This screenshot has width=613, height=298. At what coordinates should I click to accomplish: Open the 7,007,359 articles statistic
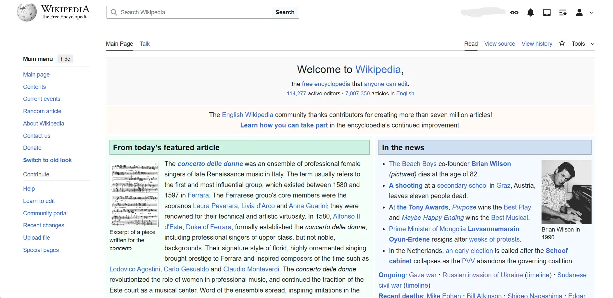(x=357, y=94)
